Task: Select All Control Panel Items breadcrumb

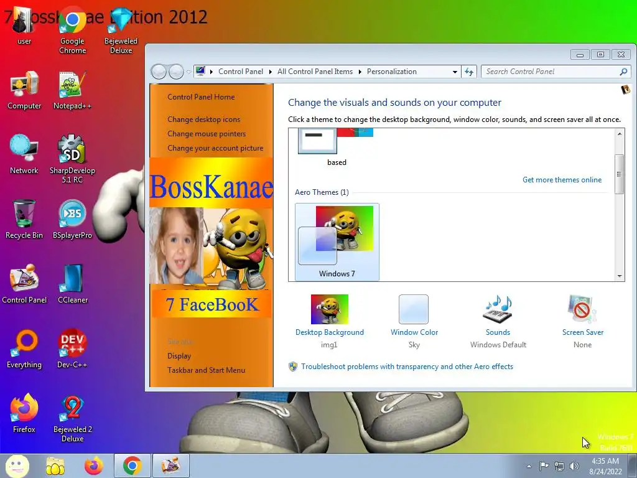Action: point(315,72)
